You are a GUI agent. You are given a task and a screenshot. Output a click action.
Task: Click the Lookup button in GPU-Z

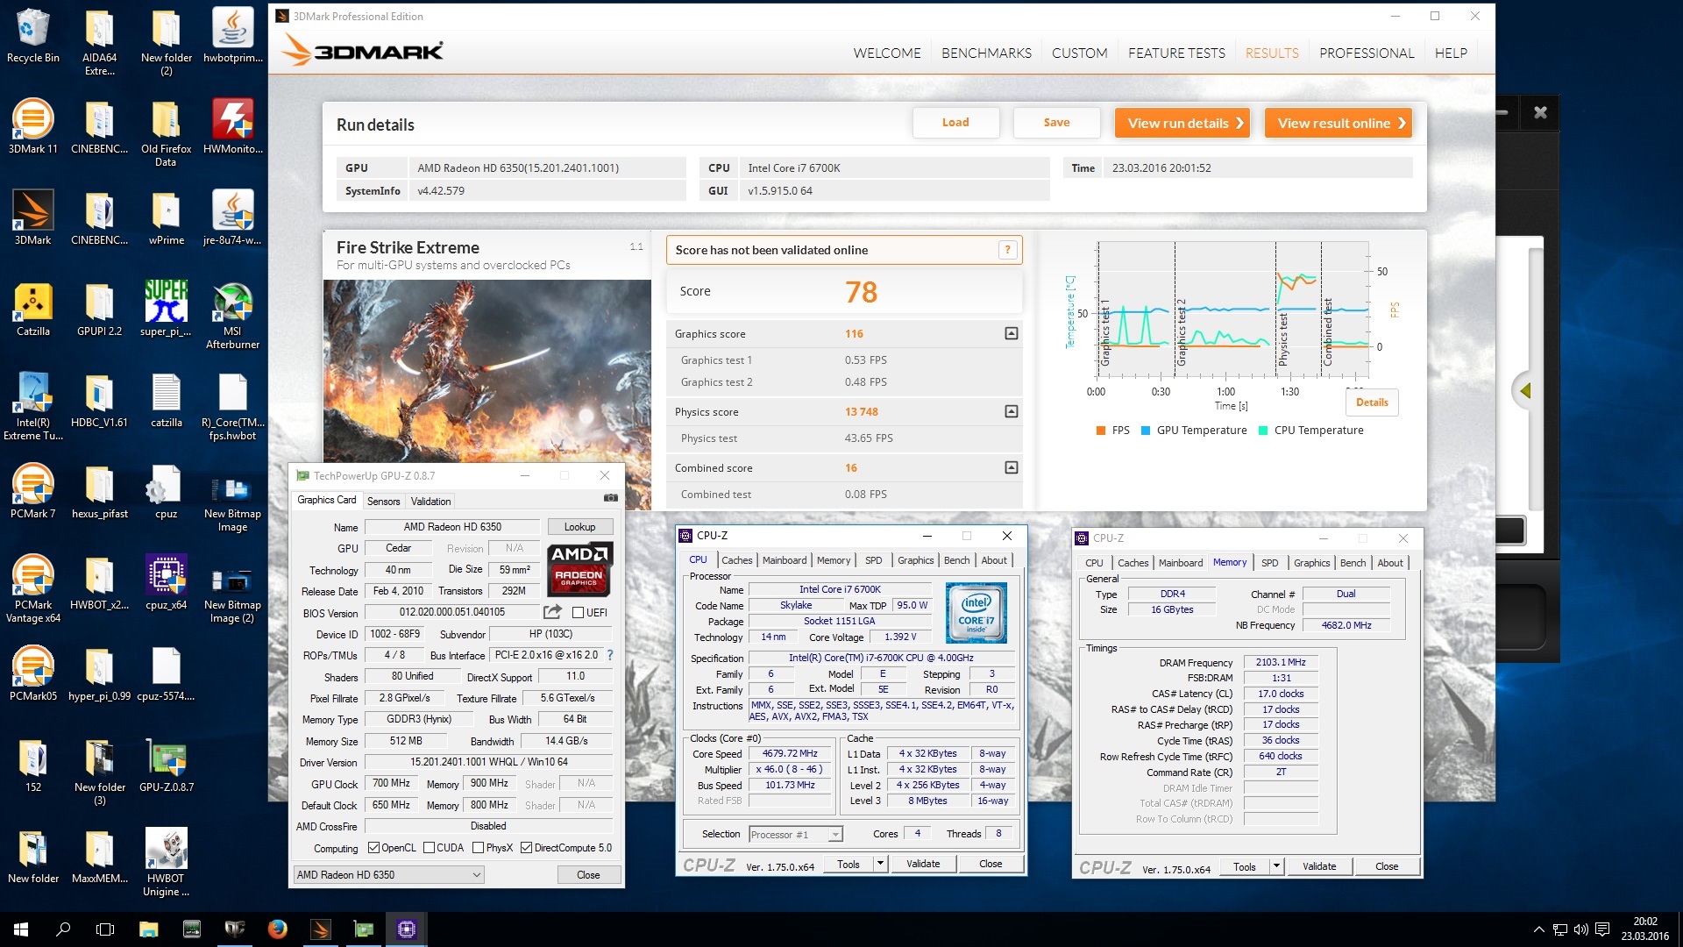coord(579,527)
